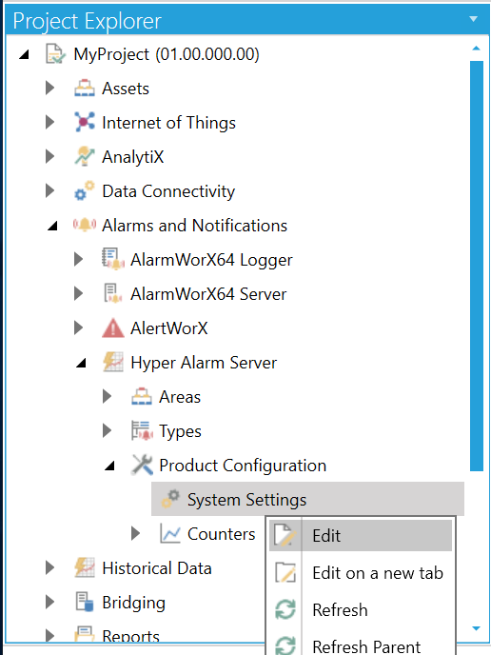
Task: Click the AlertWorX red warning triangle icon
Action: pos(112,327)
